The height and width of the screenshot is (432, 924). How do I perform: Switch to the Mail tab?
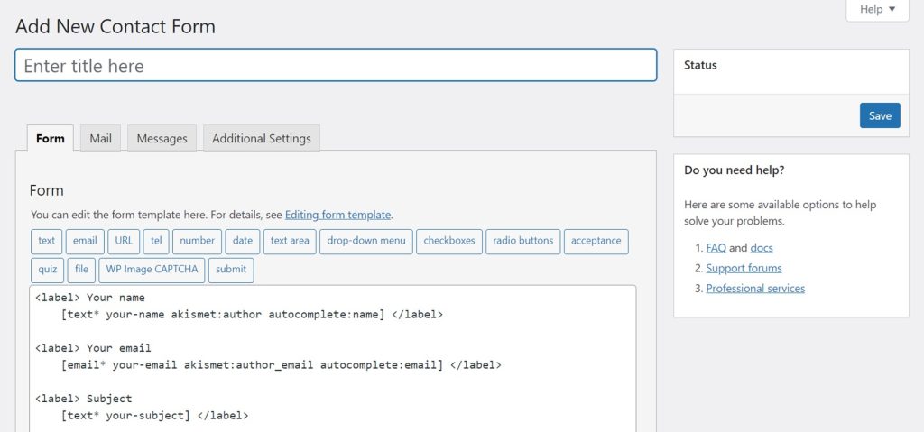click(100, 139)
